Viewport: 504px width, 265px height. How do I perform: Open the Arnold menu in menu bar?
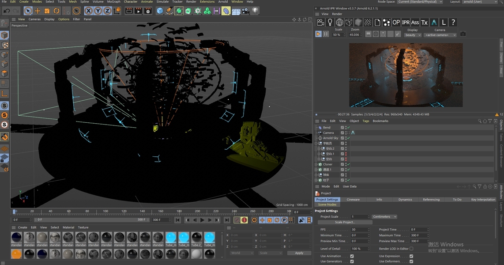coord(223,2)
